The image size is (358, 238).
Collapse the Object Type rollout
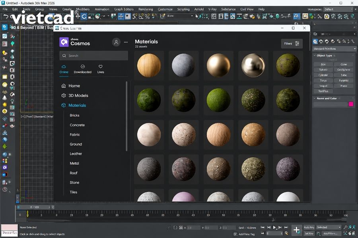324,56
